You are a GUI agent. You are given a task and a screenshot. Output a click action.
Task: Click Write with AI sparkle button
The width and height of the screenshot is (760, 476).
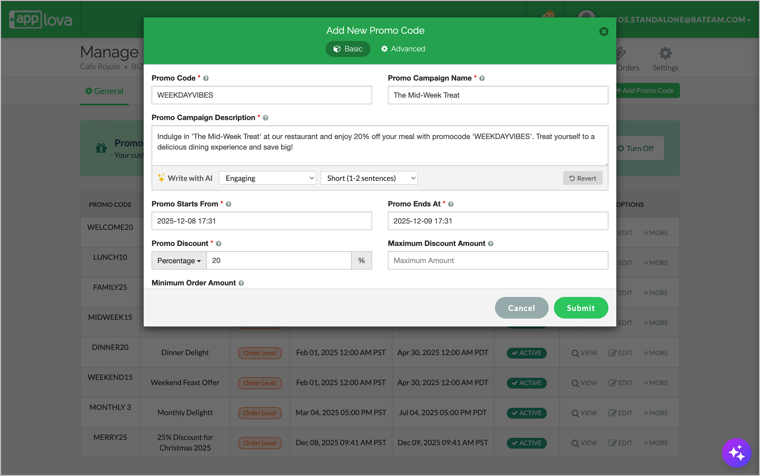point(185,178)
